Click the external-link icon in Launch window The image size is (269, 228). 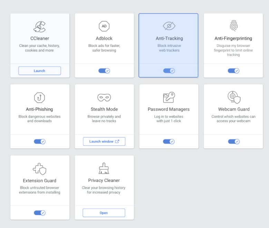117,141
